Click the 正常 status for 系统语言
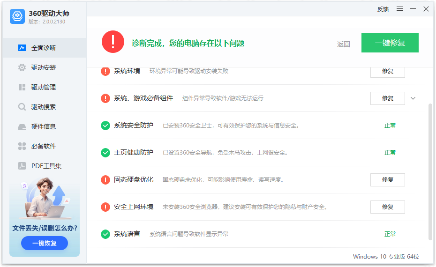 390,234
